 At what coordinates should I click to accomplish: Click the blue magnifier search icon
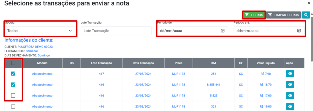(306, 15)
